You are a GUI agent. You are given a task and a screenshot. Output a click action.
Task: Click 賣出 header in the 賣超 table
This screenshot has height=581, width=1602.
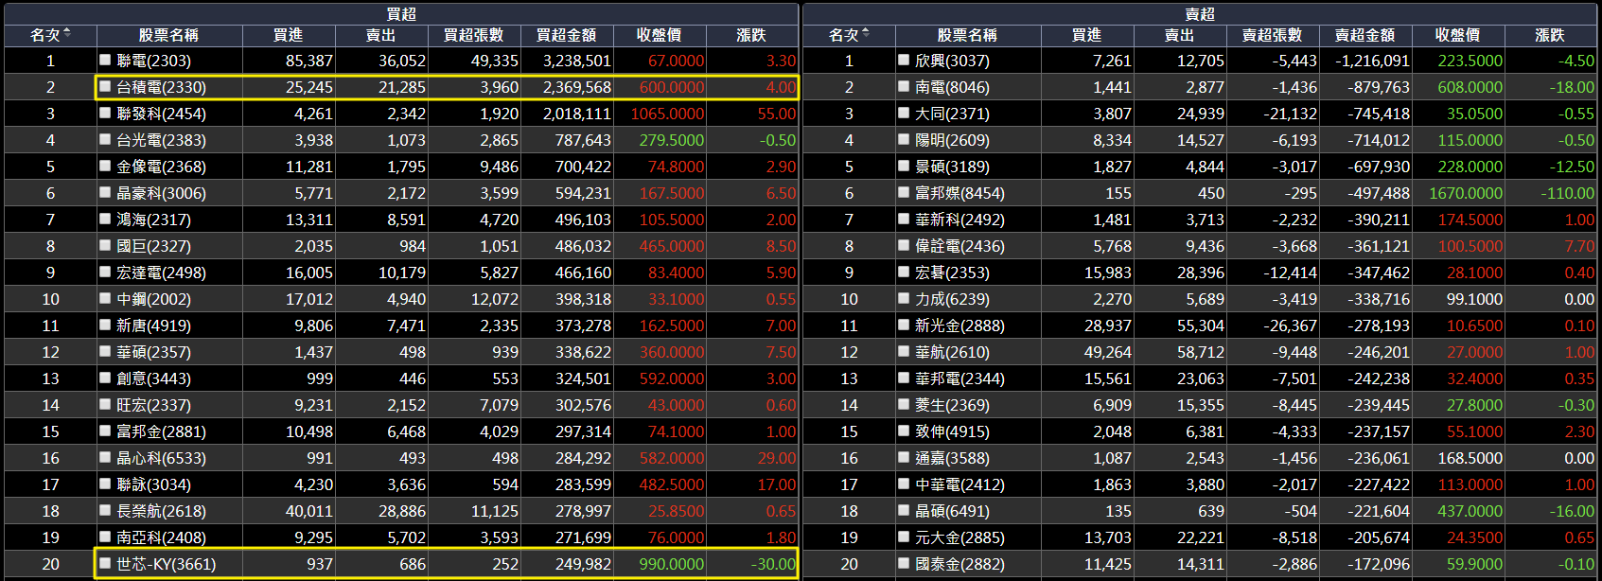1179,35
